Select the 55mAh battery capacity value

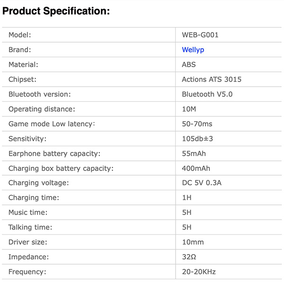coord(194,153)
